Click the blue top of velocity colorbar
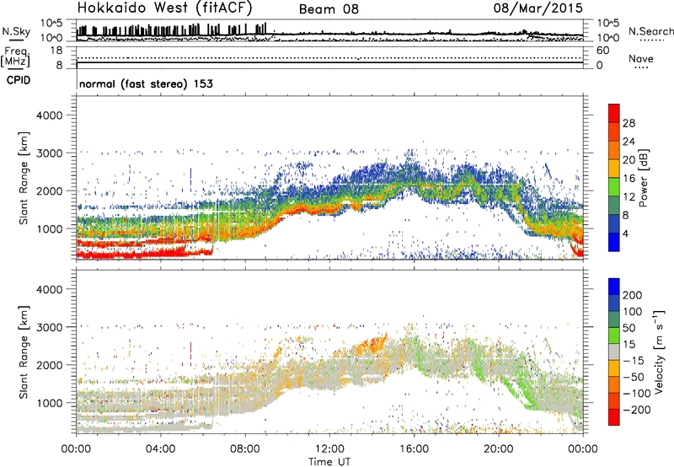The image size is (674, 467). point(614,287)
